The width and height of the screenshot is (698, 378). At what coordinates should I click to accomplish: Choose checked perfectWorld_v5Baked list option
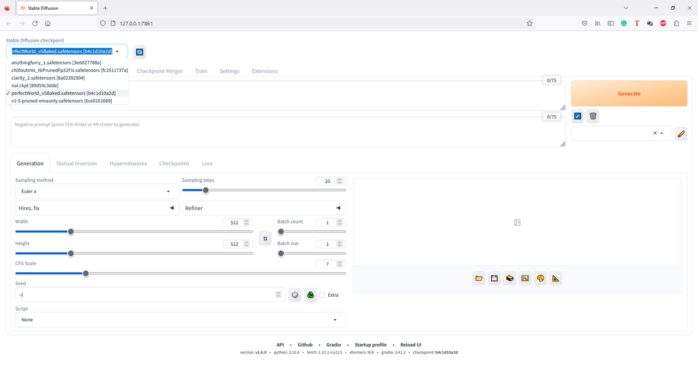tap(68, 93)
